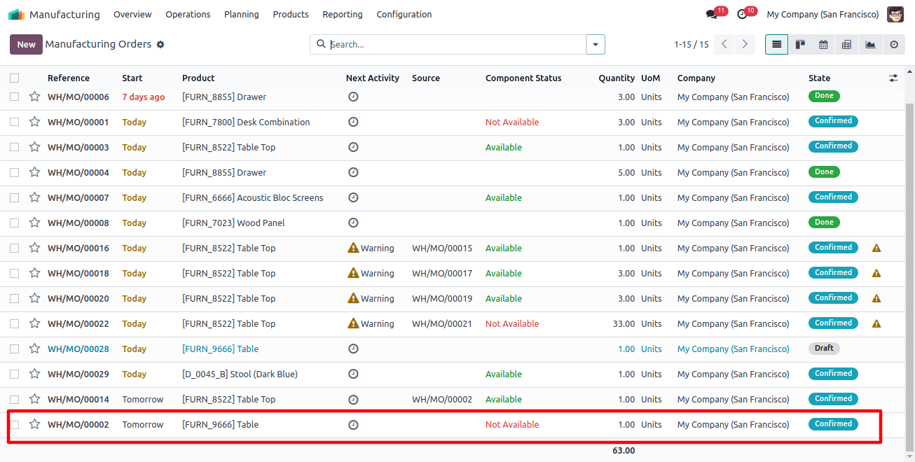This screenshot has height=462, width=915.
Task: Open the Overview menu
Action: [x=132, y=14]
